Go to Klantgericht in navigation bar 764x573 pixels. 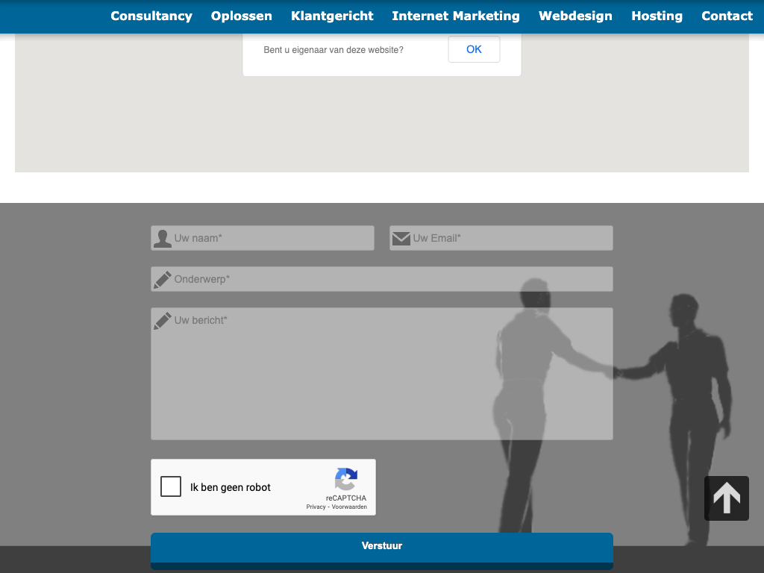[x=332, y=16]
